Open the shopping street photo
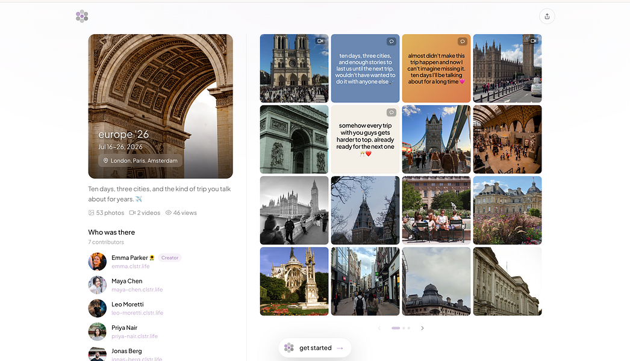 (365, 282)
